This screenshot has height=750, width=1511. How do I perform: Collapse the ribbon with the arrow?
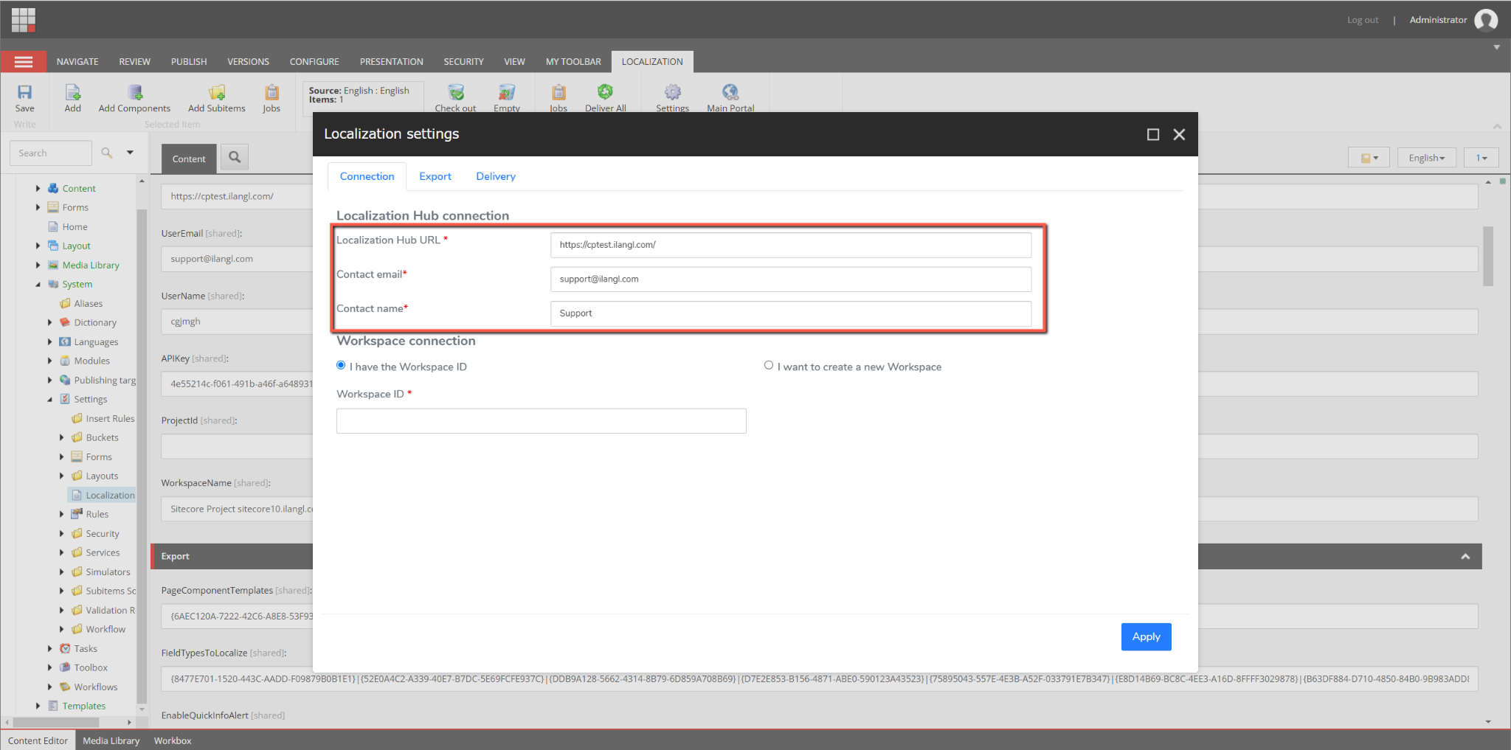click(1497, 126)
